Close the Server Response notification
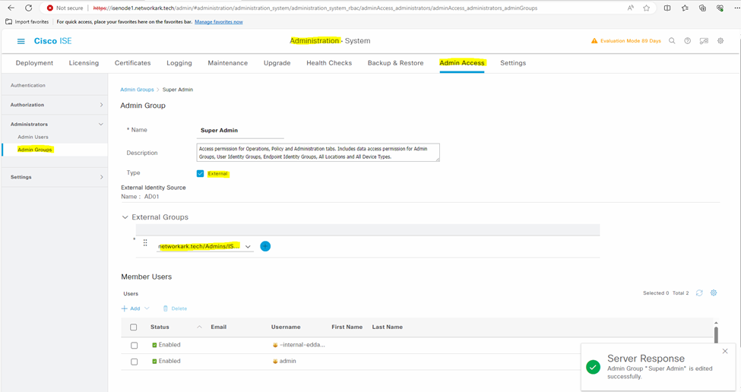The image size is (741, 392). (725, 351)
